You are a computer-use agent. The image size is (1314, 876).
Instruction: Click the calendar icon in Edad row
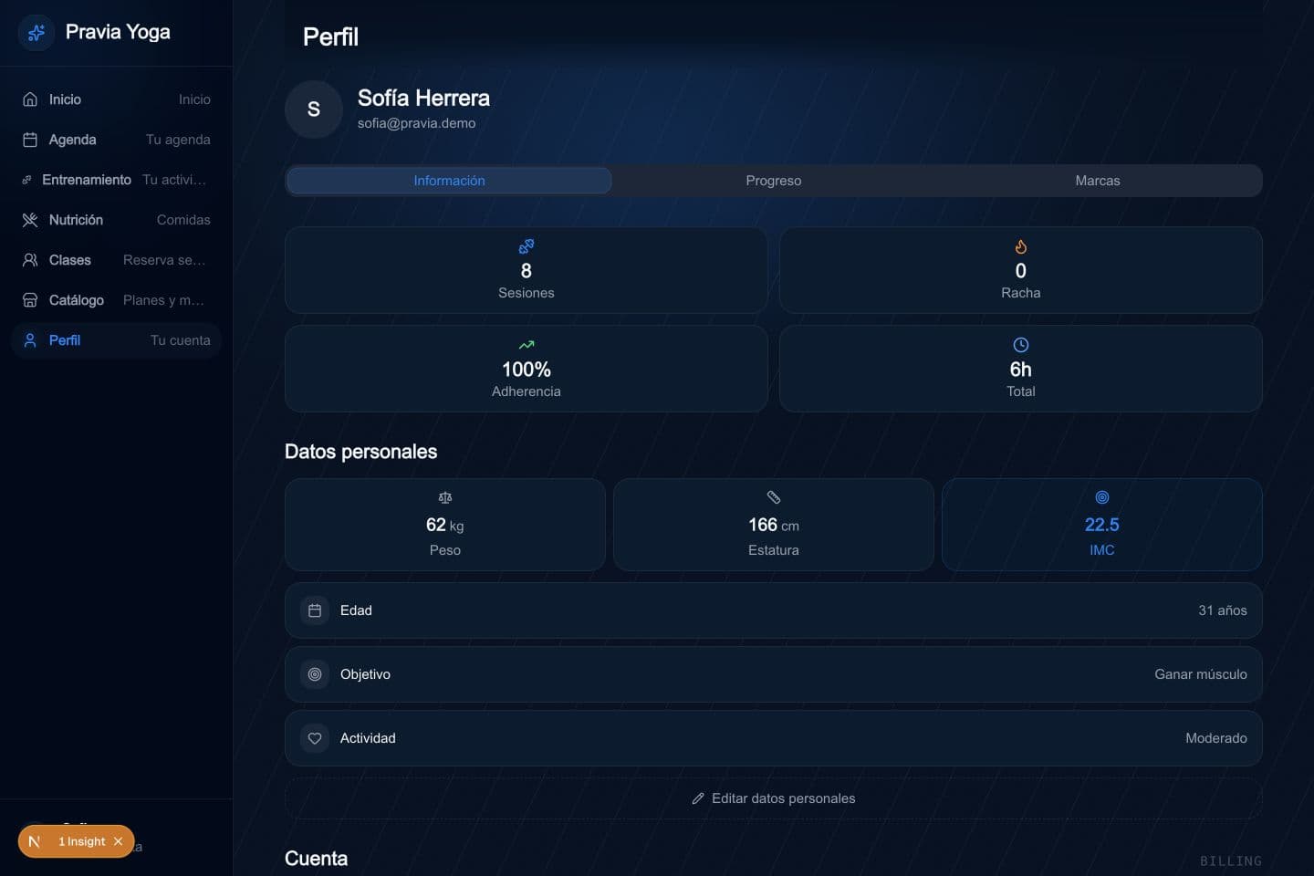coord(315,610)
